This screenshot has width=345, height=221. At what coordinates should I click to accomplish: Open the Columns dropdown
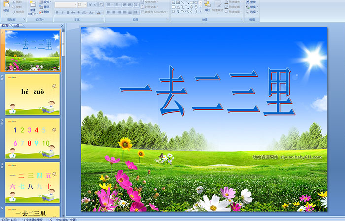pyautogui.click(x=137, y=12)
